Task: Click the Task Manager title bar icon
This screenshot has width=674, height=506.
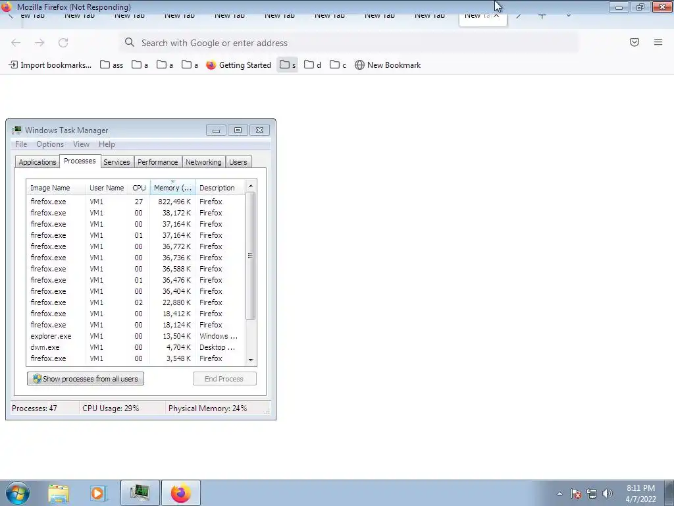Action: (16, 130)
